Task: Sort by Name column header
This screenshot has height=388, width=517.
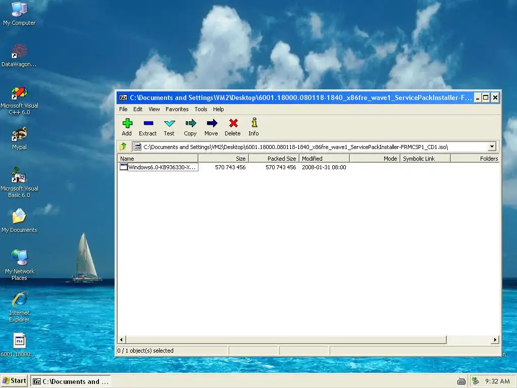Action: tap(158, 159)
